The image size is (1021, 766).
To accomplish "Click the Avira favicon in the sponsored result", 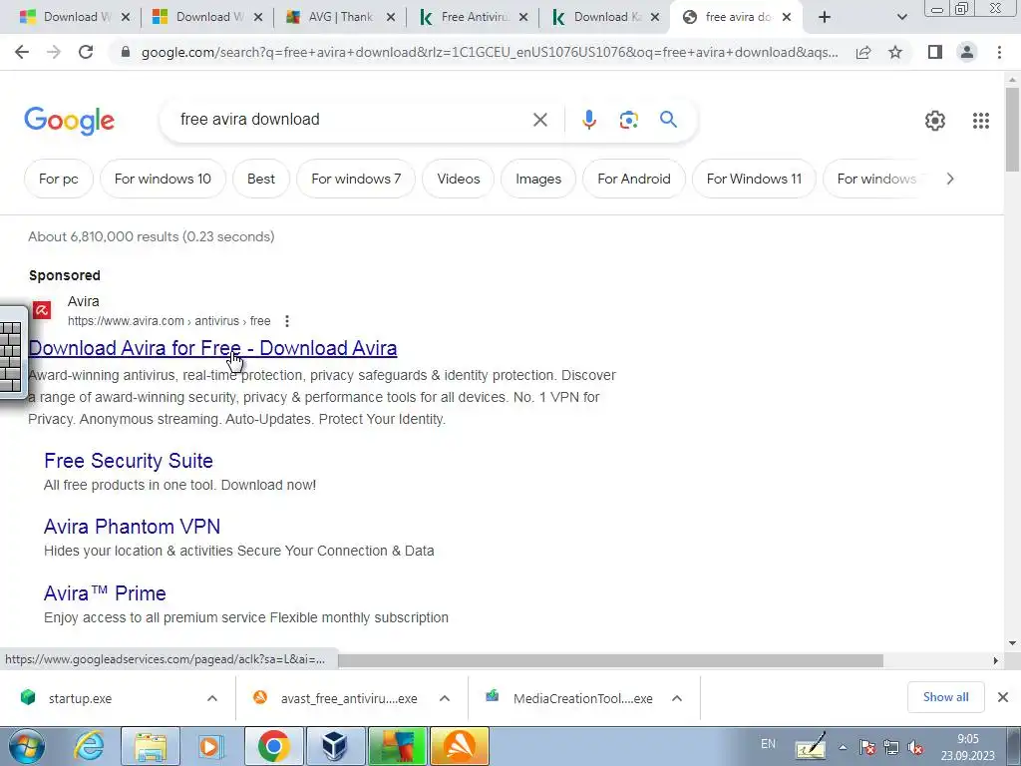I will 42,311.
